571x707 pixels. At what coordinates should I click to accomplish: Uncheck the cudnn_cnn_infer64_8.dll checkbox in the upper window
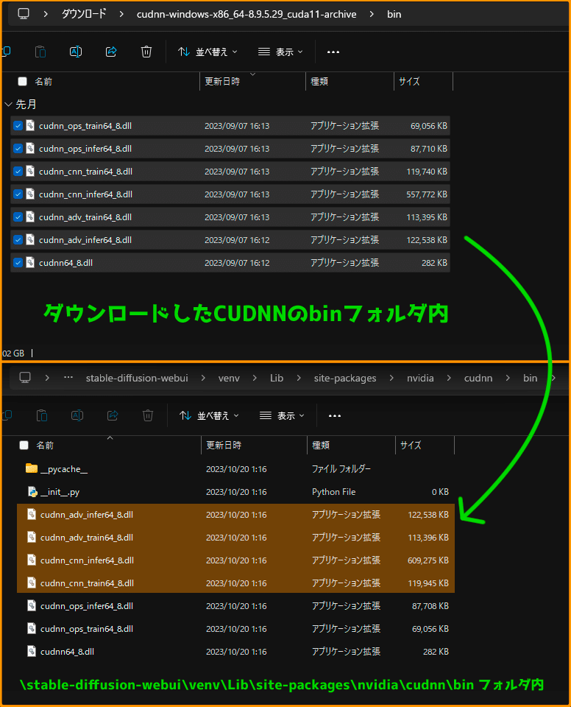(x=18, y=194)
